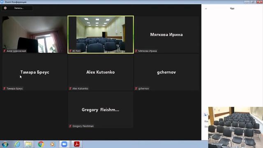Open Google Chrome from taskbar
The image size is (263, 148).
tap(41, 144)
